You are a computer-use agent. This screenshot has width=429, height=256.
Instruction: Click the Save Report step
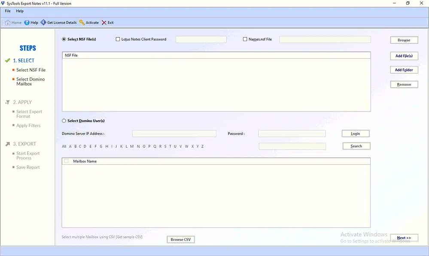click(x=28, y=167)
